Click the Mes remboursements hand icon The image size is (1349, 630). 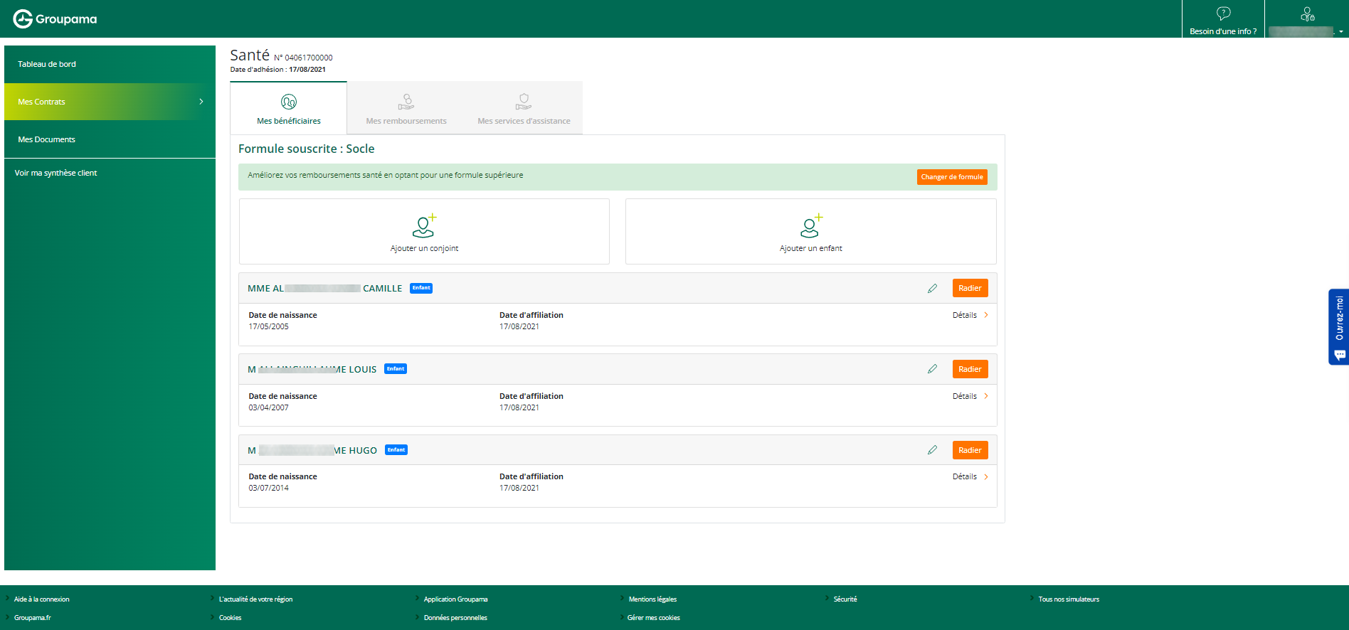[406, 102]
